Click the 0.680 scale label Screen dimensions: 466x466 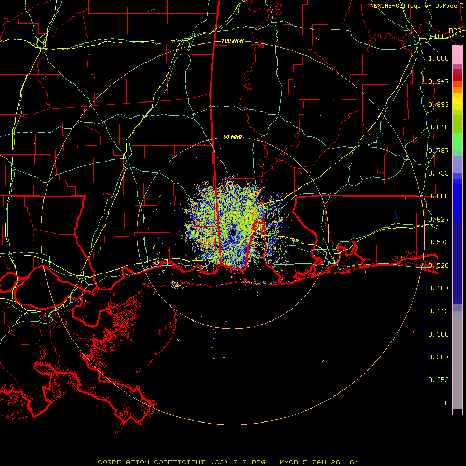[439, 196]
